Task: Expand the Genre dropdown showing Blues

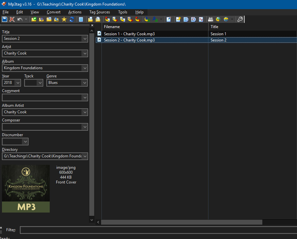Action: pos(84,83)
